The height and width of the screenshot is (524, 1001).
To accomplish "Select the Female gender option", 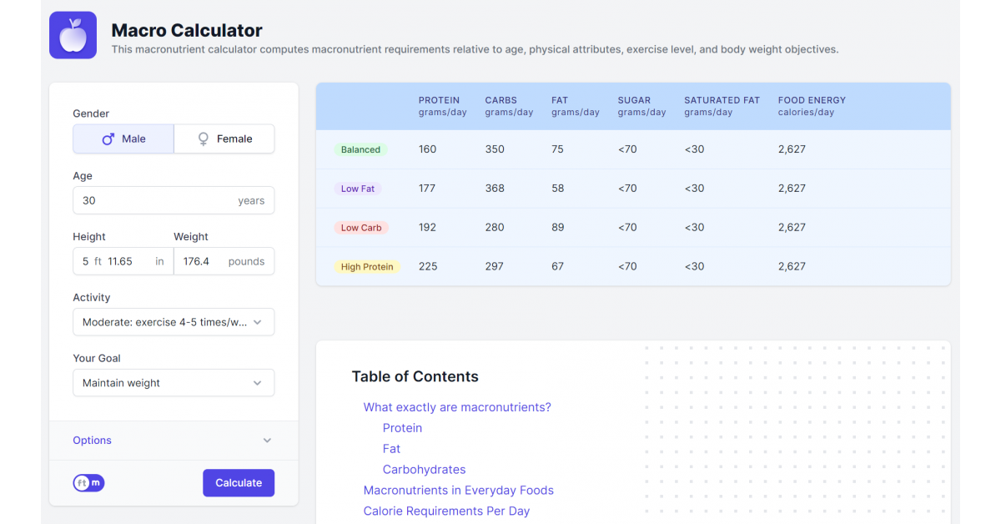I will pyautogui.click(x=224, y=139).
